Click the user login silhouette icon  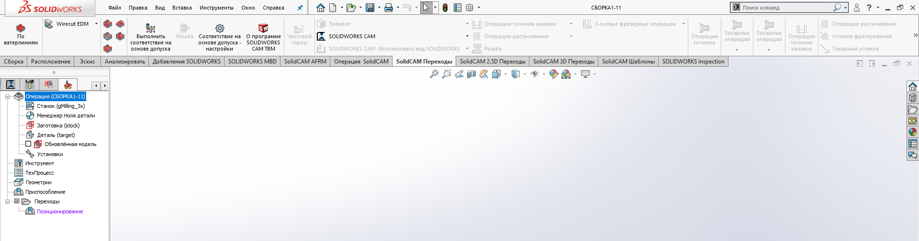tap(857, 8)
